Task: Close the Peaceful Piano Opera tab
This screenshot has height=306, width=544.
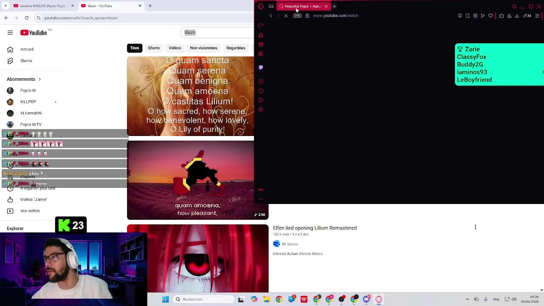Action: 326,6
